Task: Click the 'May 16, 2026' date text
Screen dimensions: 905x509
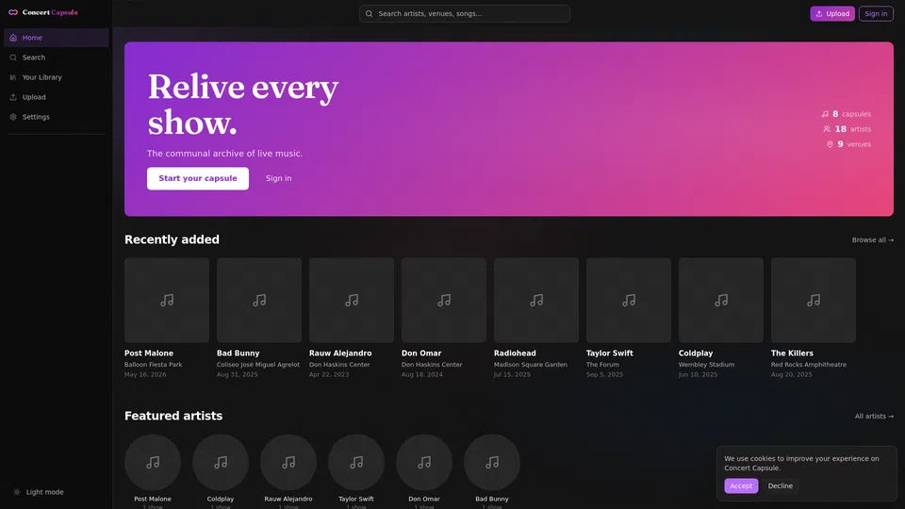Action: [x=145, y=374]
